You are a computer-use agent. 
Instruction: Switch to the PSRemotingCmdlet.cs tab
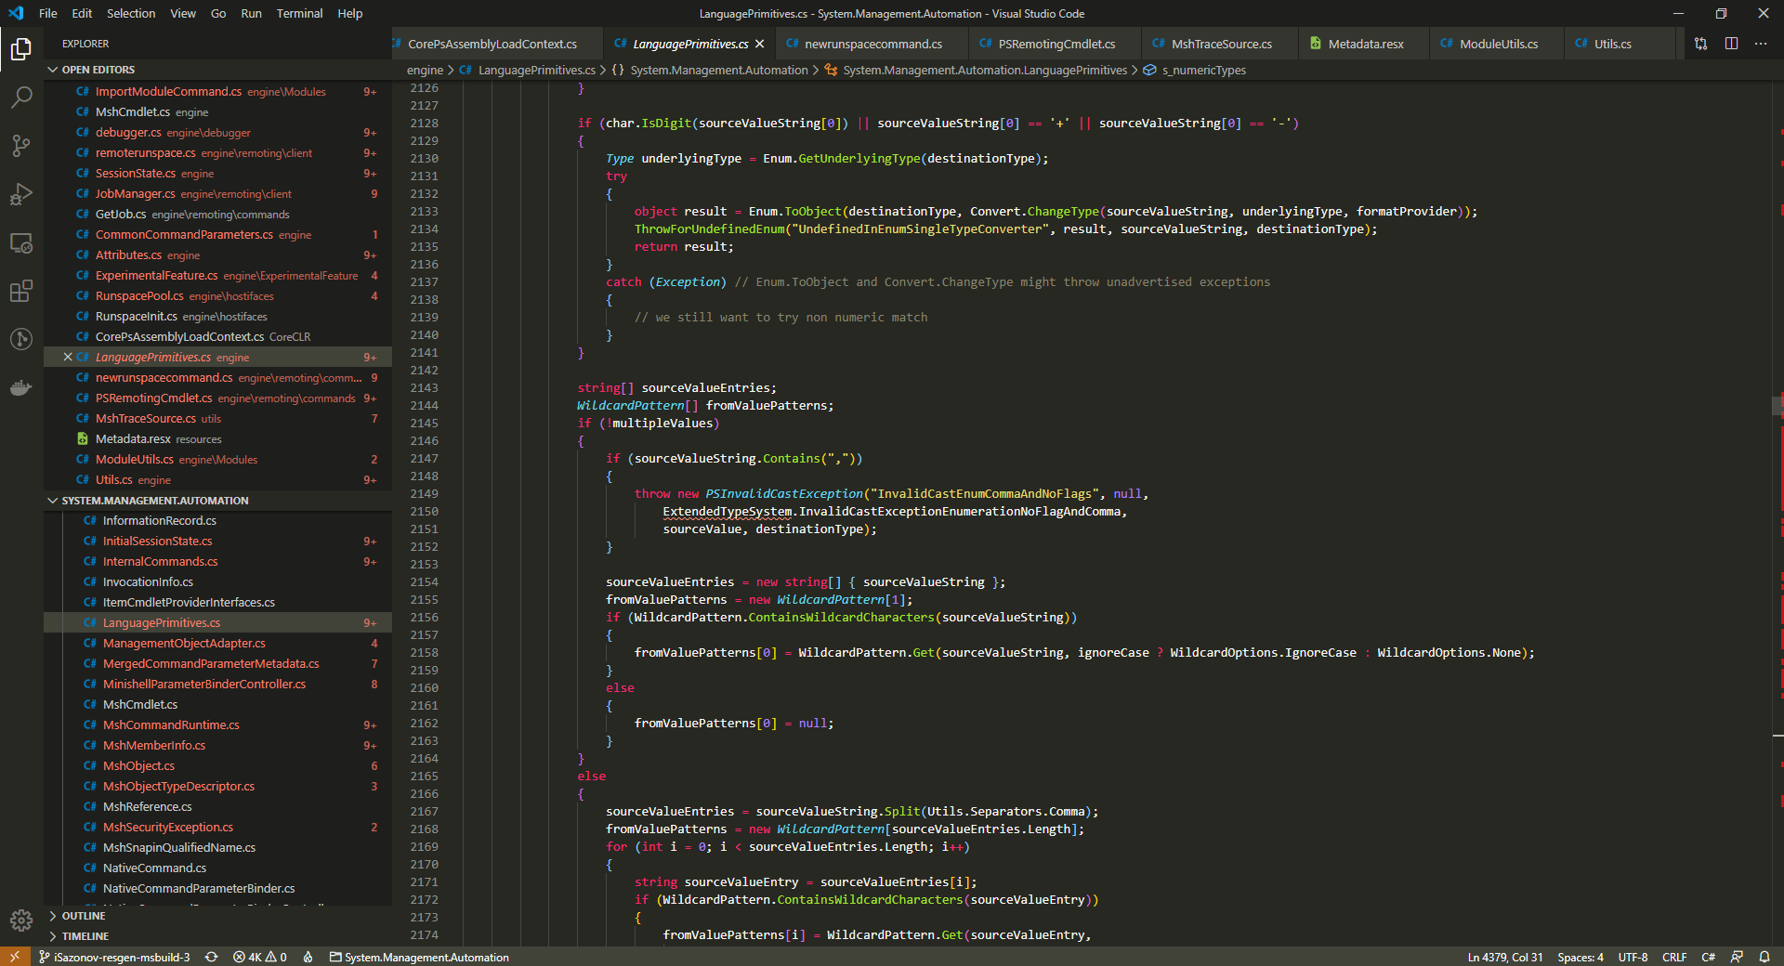[x=1056, y=44]
